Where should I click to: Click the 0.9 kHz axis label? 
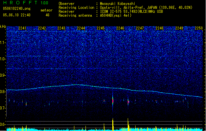coord(3,75)
